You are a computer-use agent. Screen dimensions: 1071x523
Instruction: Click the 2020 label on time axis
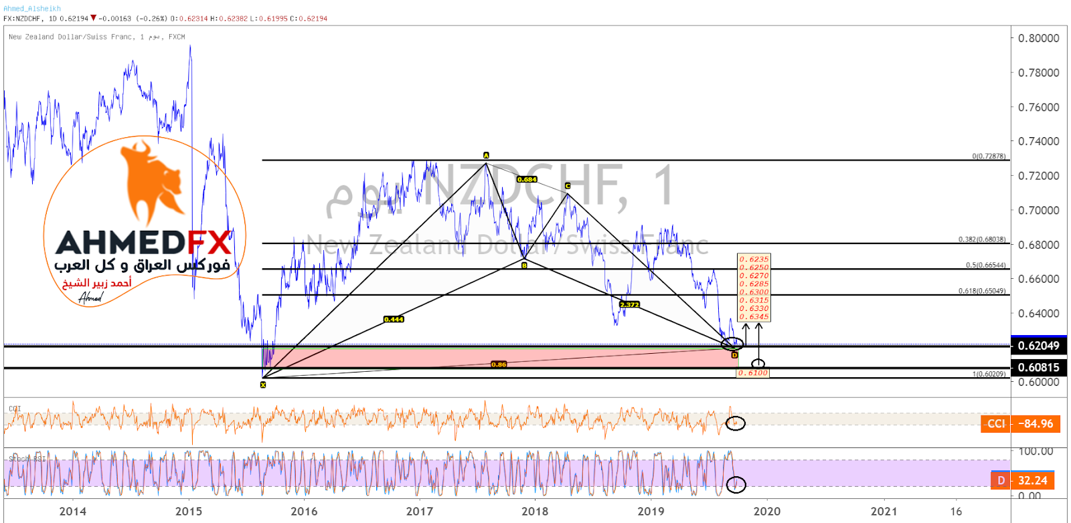pos(767,512)
